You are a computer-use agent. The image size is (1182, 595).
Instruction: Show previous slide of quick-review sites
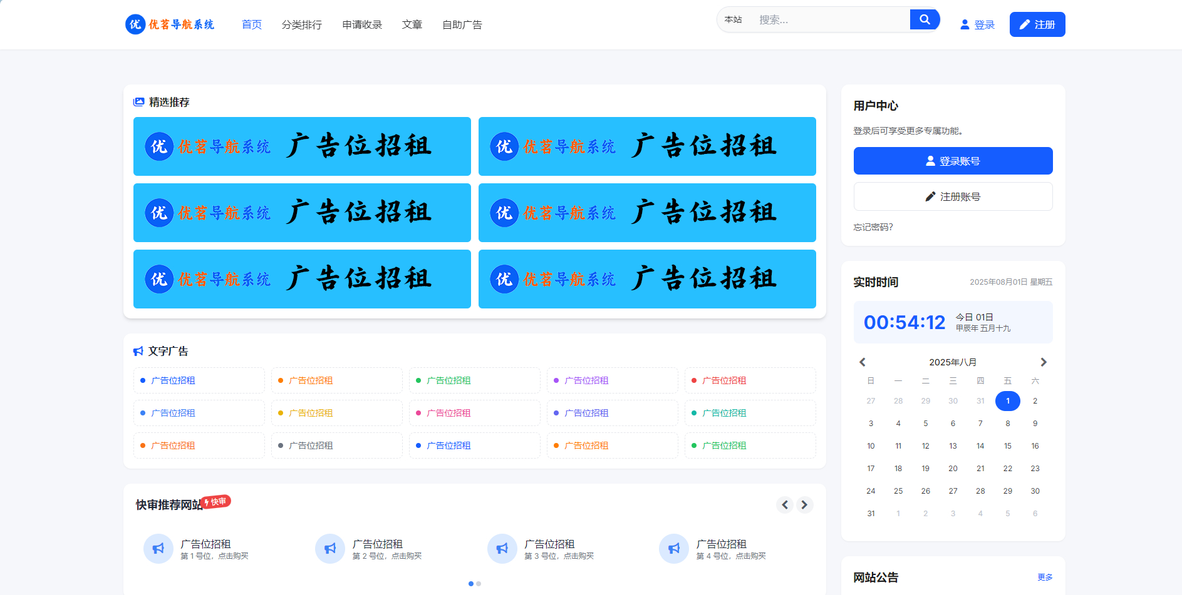pos(785,505)
